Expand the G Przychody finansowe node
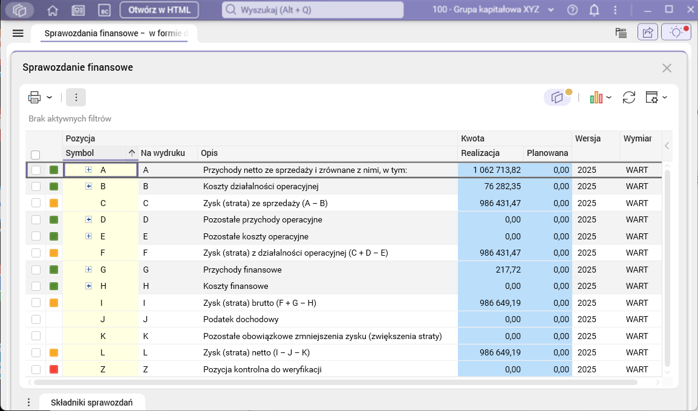 click(88, 270)
